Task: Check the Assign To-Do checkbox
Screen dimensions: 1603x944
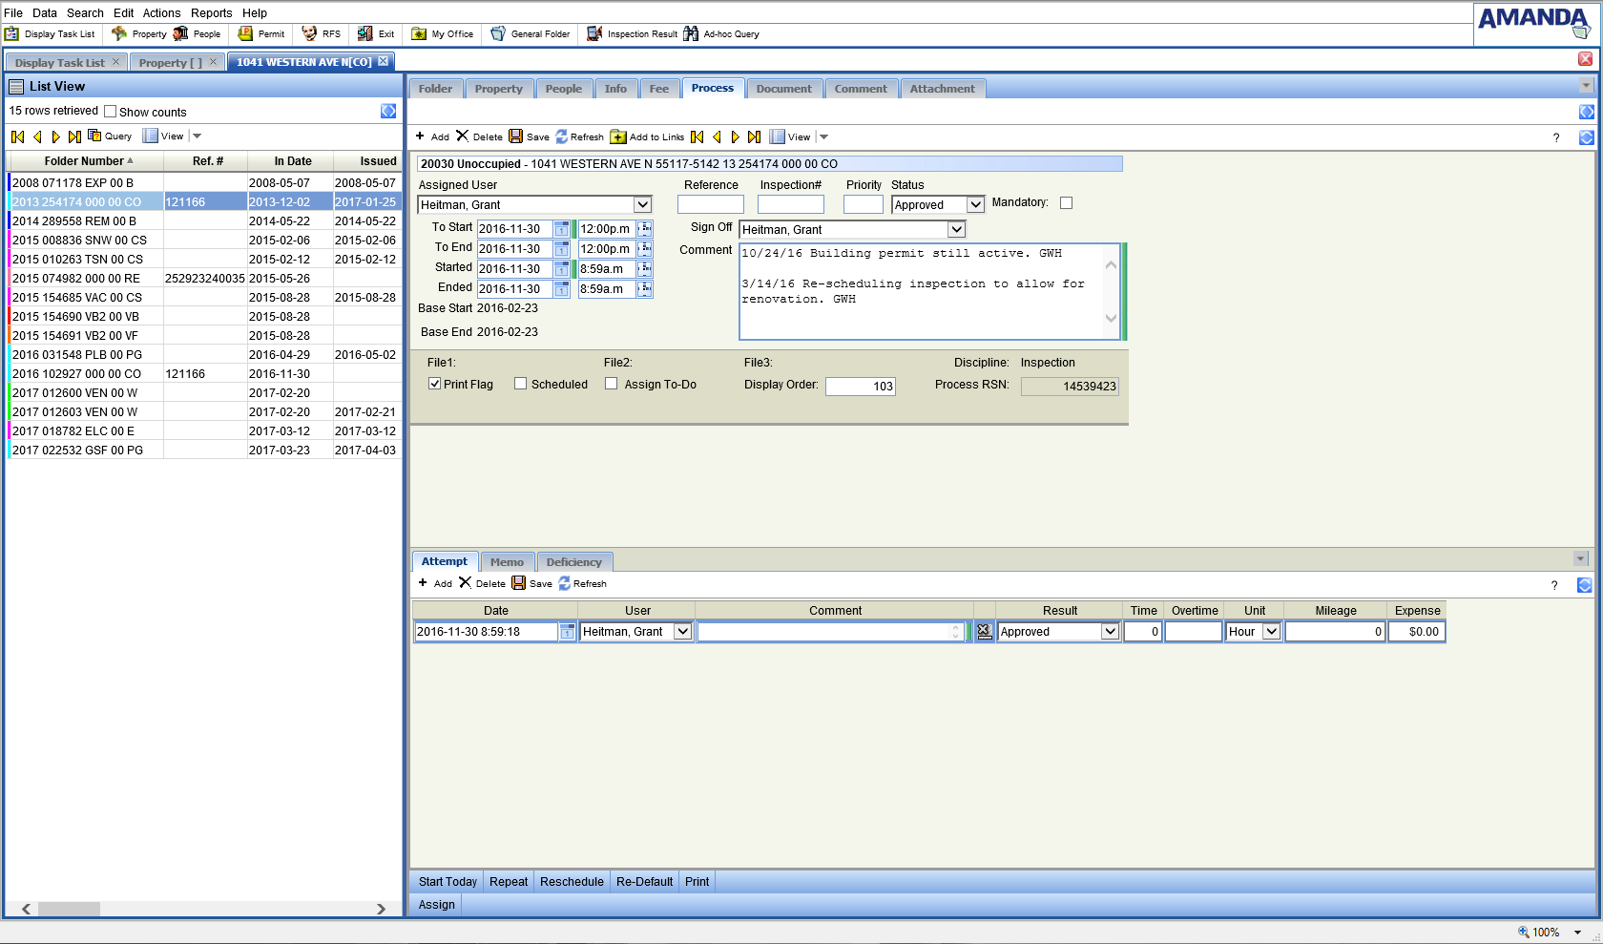Action: pos(612,384)
